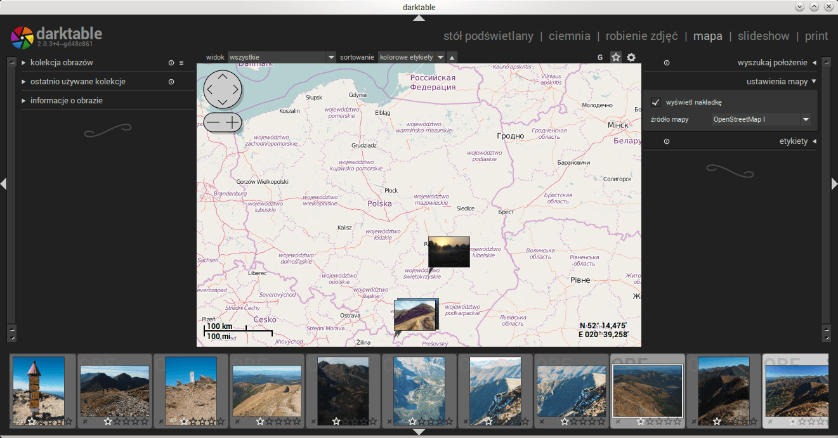838x438 pixels.
Task: Click the darktable logo
Action: click(23, 37)
